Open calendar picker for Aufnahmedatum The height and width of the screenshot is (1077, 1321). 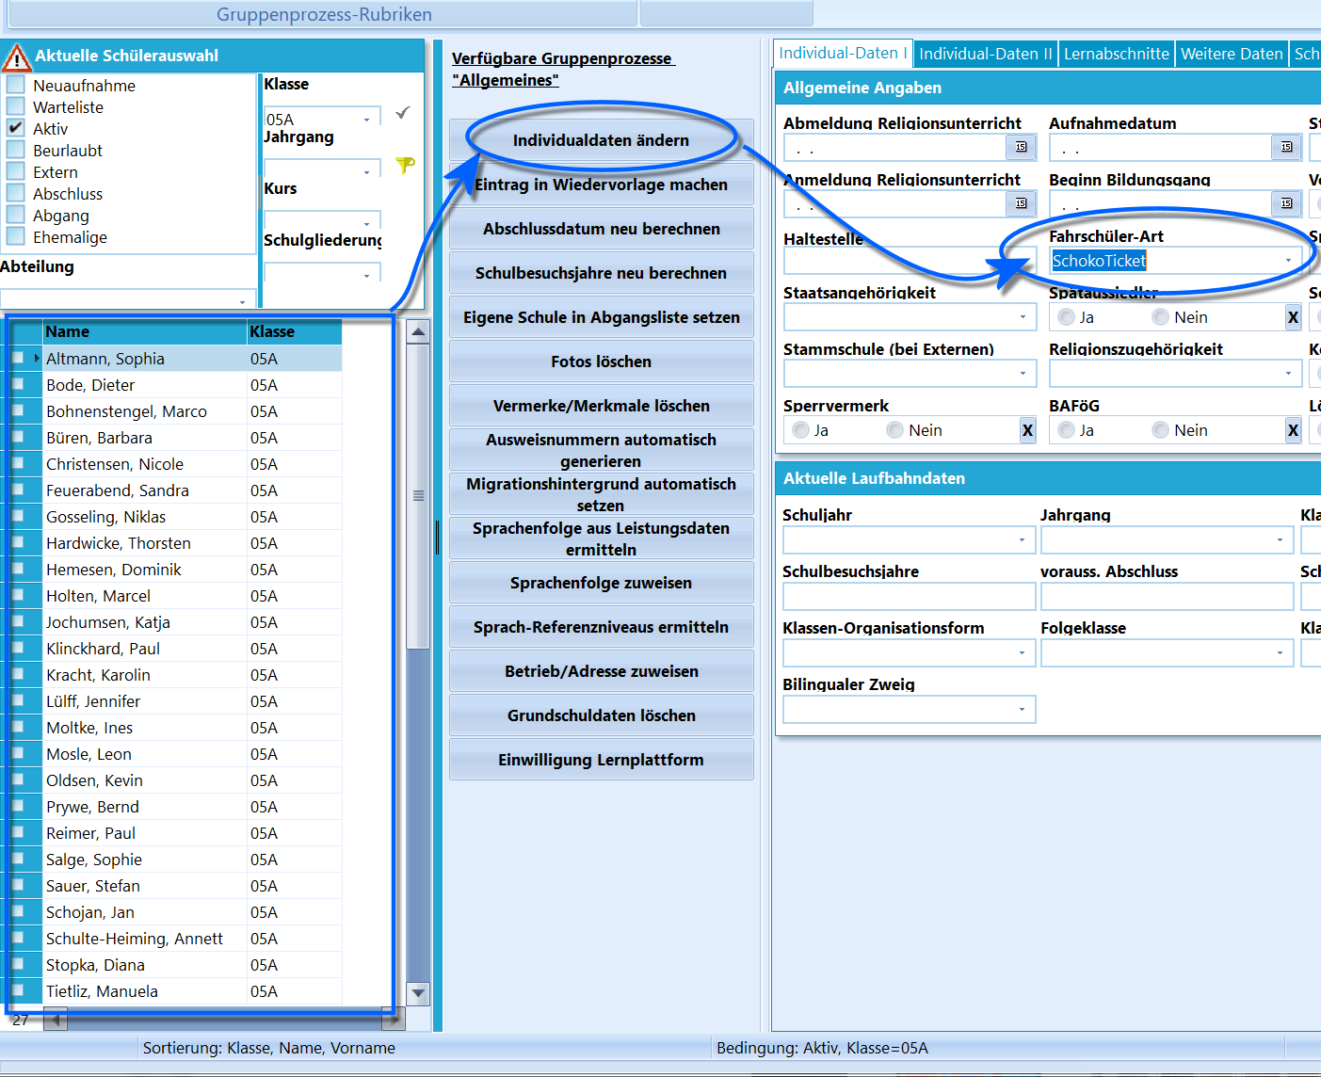(1286, 147)
